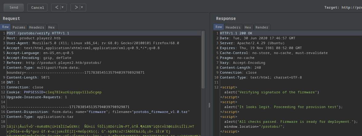Select the Request Raw tab
The image size is (362, 136).
[x=6, y=27]
